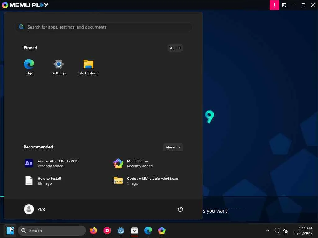Open the pink D app on taskbar
The height and width of the screenshot is (238, 318).
point(107,231)
